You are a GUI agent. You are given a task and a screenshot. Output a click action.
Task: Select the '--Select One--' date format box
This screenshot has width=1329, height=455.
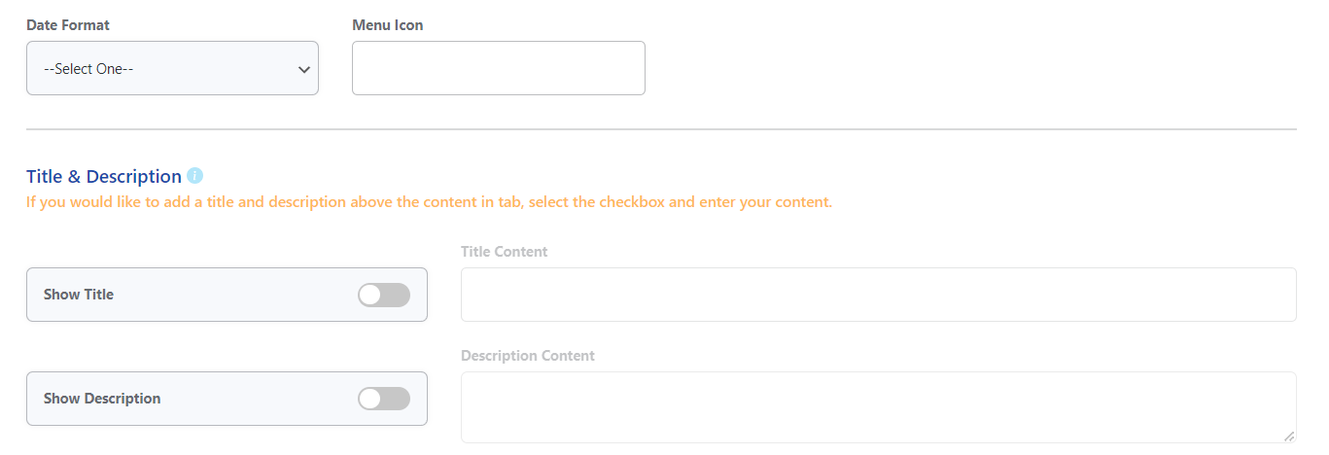pos(172,68)
